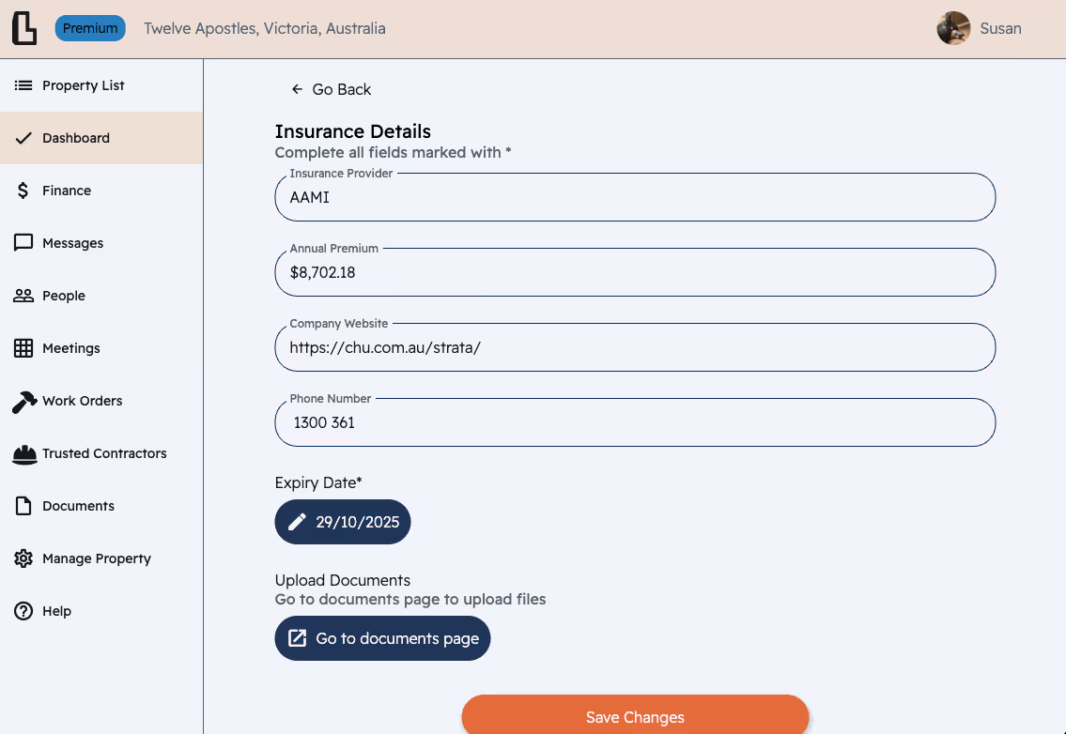Click Go to documents page button
The height and width of the screenshot is (734, 1066).
382,638
